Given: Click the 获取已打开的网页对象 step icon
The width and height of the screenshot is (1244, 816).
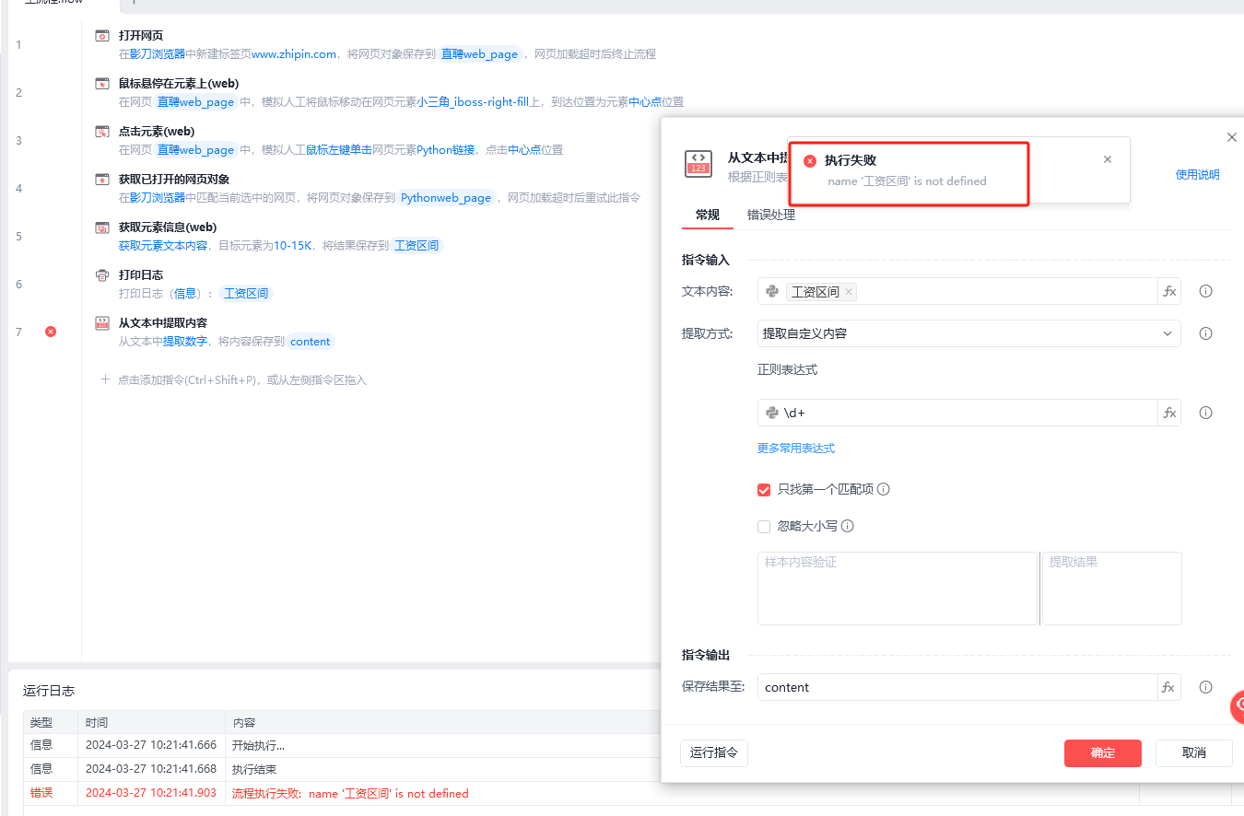Looking at the screenshot, I should [x=102, y=180].
